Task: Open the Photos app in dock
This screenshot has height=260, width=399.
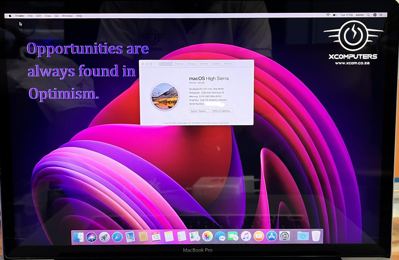Action: pyautogui.click(x=207, y=236)
